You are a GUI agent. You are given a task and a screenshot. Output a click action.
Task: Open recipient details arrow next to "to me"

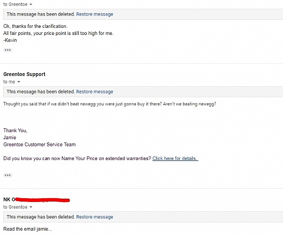tap(18, 82)
